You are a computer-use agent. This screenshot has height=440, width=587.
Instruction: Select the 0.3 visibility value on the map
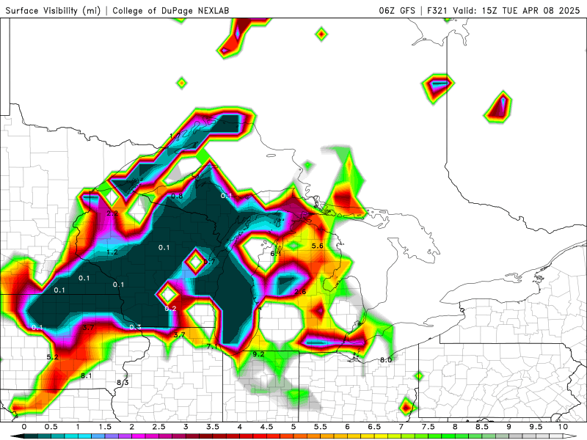[x=136, y=327]
